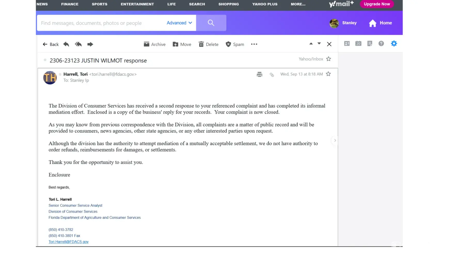
Task: Click the Yahoo Mail Plus logo
Action: coord(341,4)
